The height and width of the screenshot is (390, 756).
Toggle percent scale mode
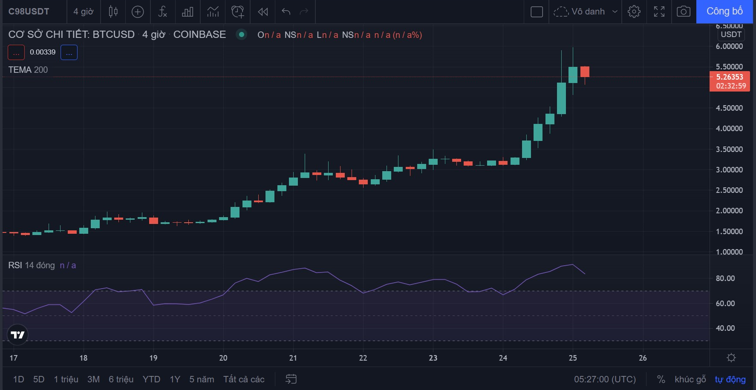pos(661,379)
